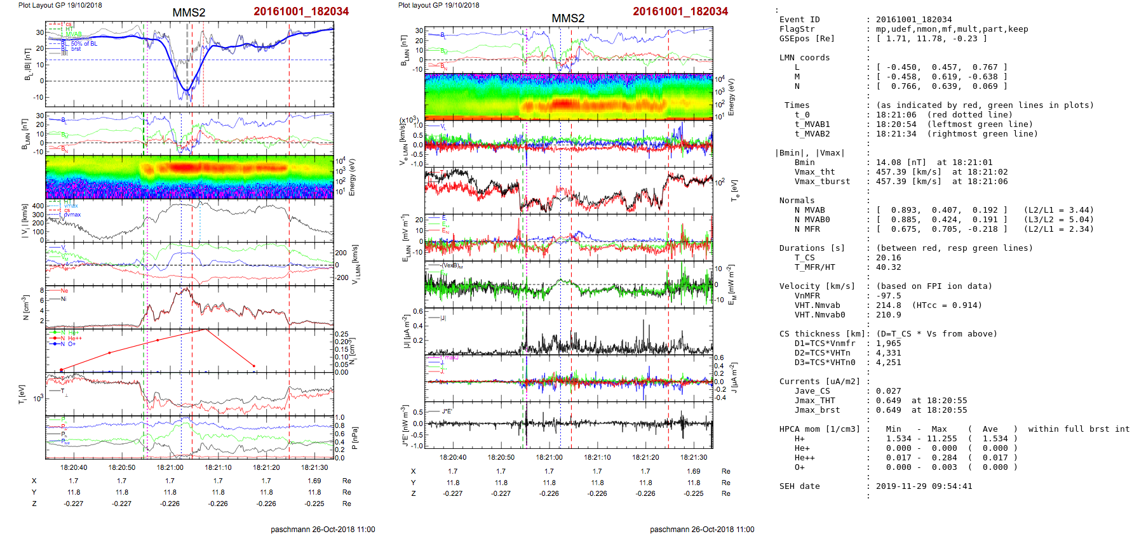Click the 'SEH date' label
This screenshot has height=534, width=1146.
pos(799,486)
